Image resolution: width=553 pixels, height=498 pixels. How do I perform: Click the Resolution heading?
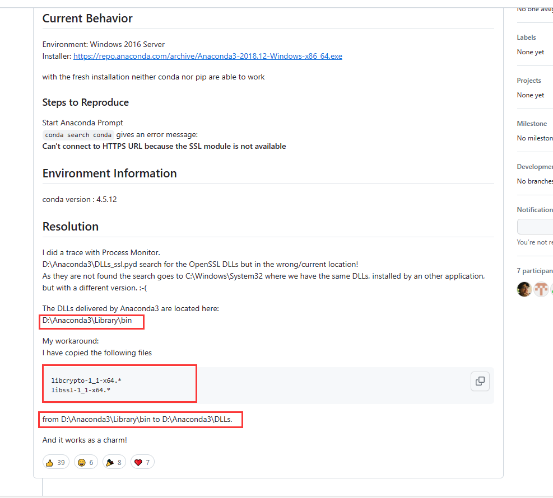pos(71,227)
